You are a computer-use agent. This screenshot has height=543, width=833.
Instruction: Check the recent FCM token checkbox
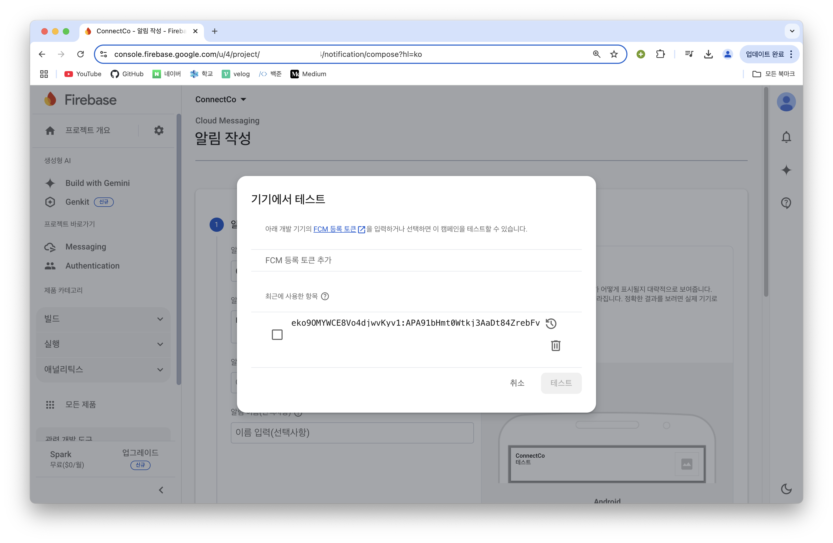click(x=277, y=335)
